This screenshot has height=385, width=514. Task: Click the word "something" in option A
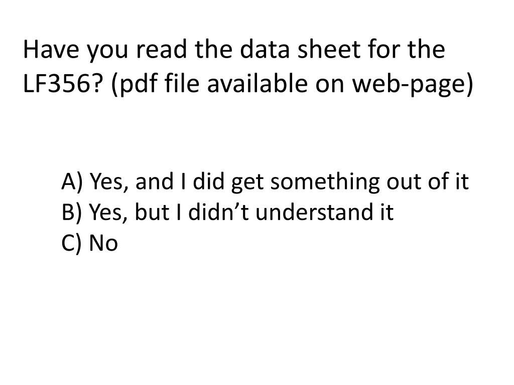[x=325, y=182]
